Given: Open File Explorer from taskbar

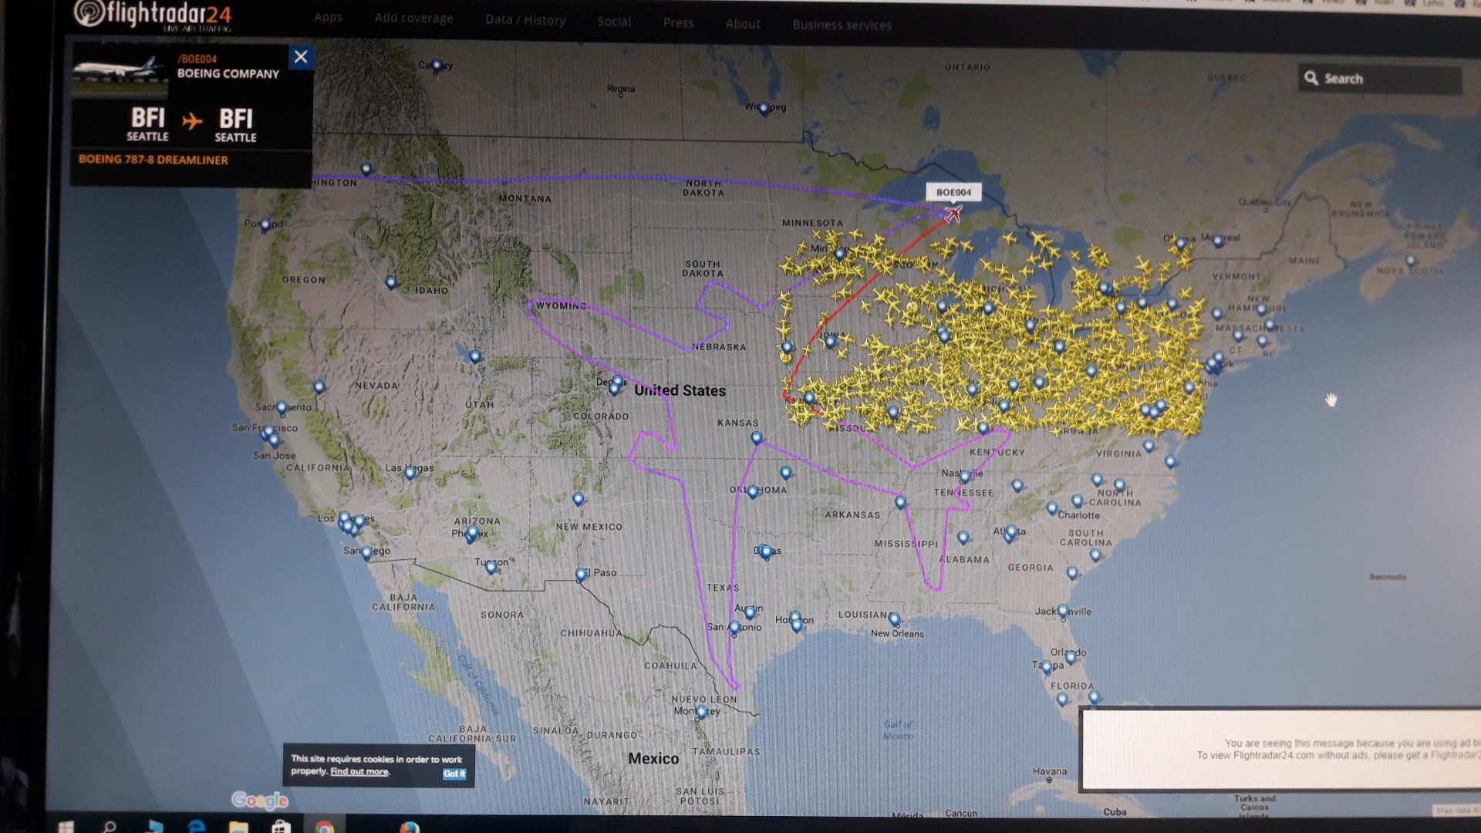Looking at the screenshot, I should [x=238, y=827].
